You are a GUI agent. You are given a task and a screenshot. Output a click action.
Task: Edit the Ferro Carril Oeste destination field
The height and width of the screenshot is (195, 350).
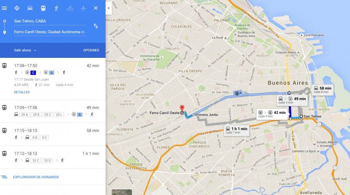[x=50, y=32]
